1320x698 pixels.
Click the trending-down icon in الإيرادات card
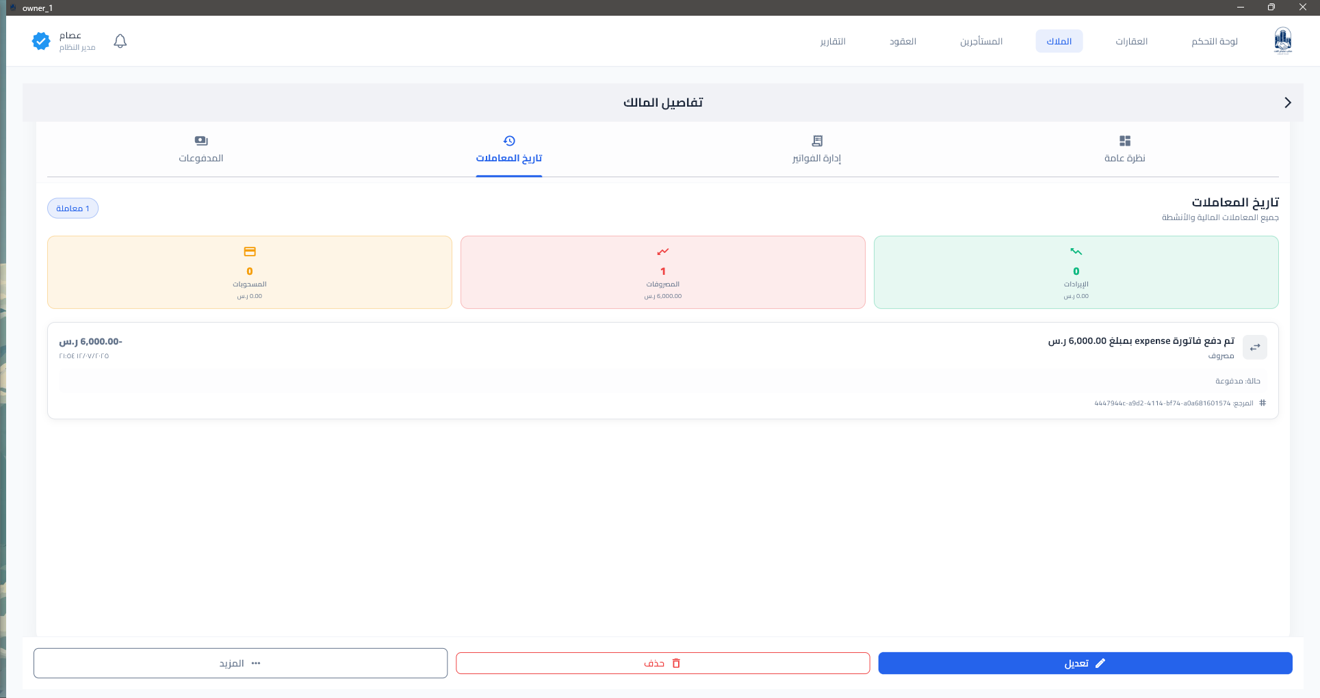pyautogui.click(x=1076, y=252)
